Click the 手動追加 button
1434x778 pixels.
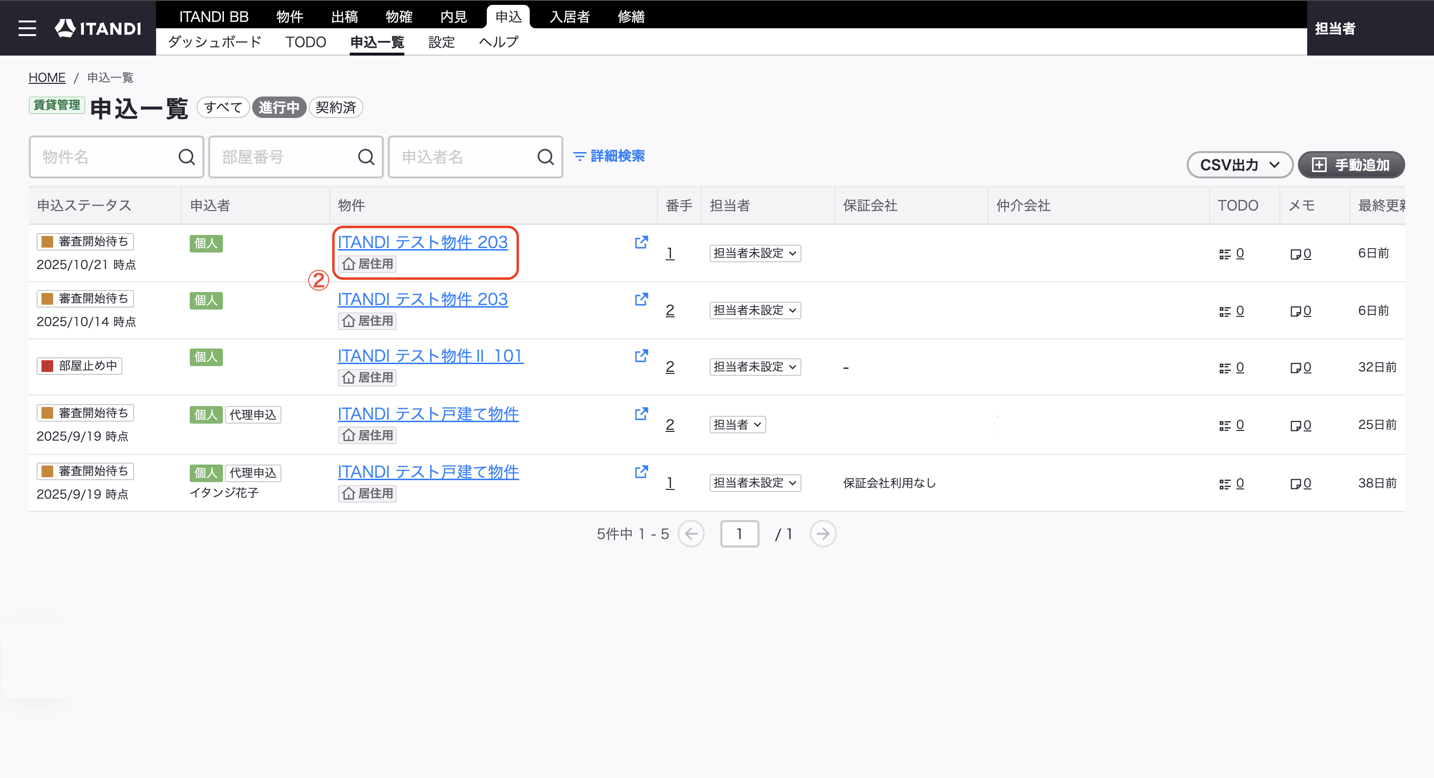[1351, 165]
